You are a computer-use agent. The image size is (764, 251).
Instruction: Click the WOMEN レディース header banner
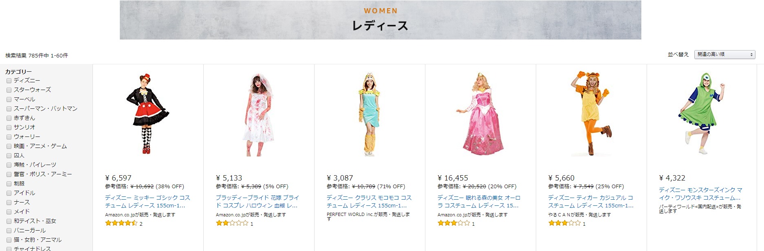[x=380, y=20]
